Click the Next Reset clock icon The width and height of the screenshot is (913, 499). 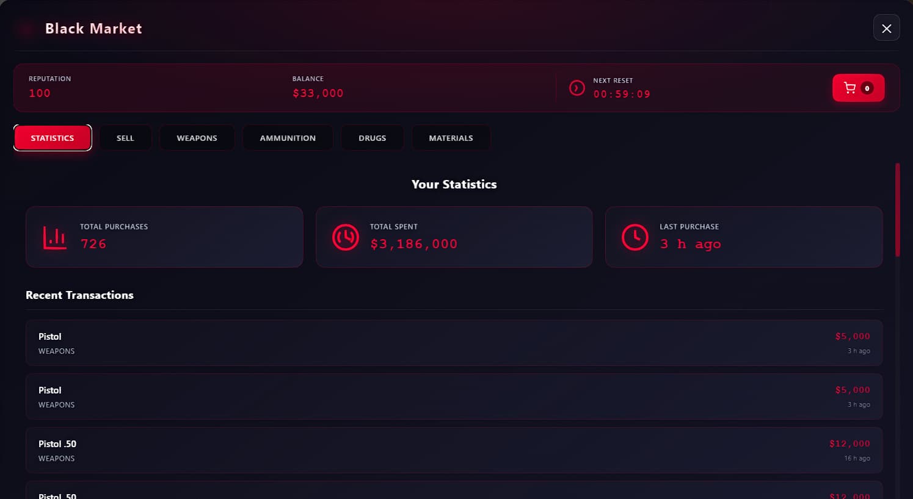click(x=577, y=88)
